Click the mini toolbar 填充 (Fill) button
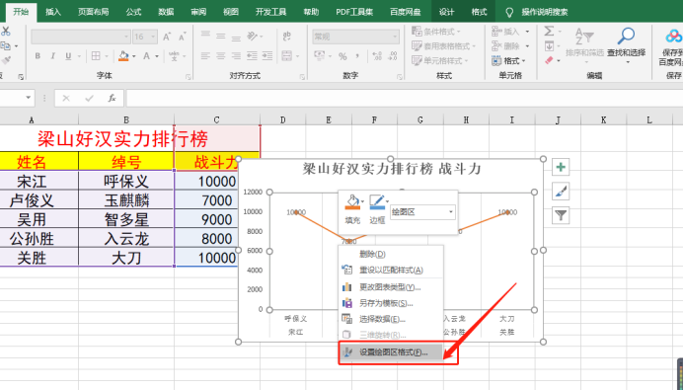 pos(353,209)
